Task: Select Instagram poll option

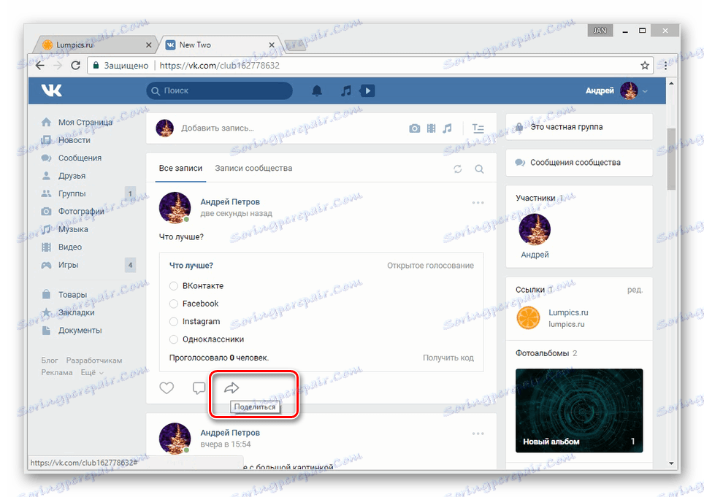Action: pos(174,322)
